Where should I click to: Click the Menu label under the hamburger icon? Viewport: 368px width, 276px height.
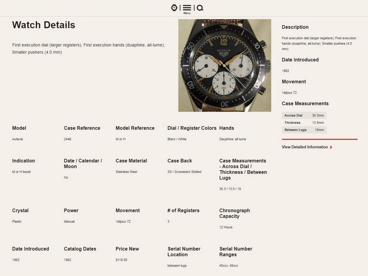[187, 13]
